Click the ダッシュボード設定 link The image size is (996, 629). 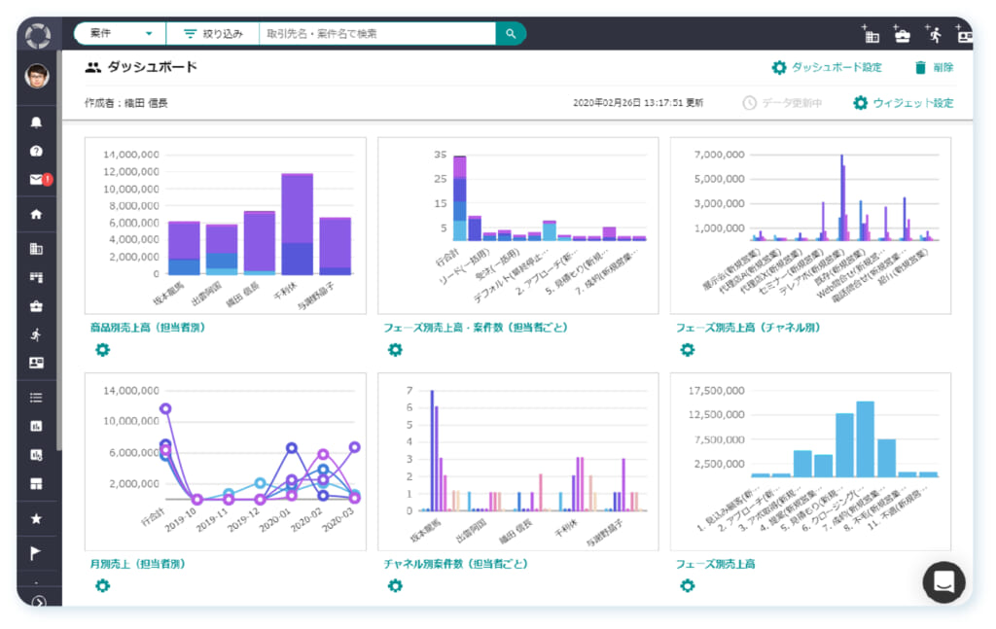(827, 67)
